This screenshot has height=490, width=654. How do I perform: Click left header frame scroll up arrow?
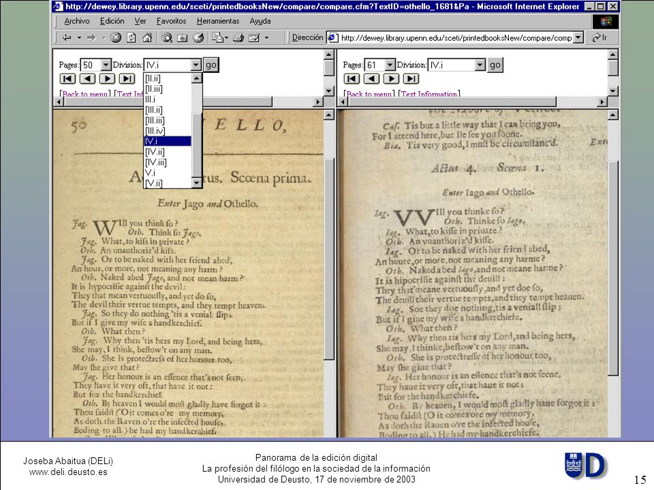329,54
